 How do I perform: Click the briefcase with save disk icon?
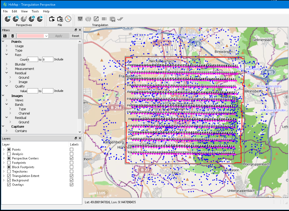pyautogui.click(x=60, y=19)
